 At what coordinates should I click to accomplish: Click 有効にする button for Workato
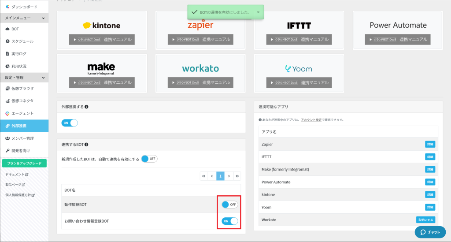pyautogui.click(x=426, y=220)
